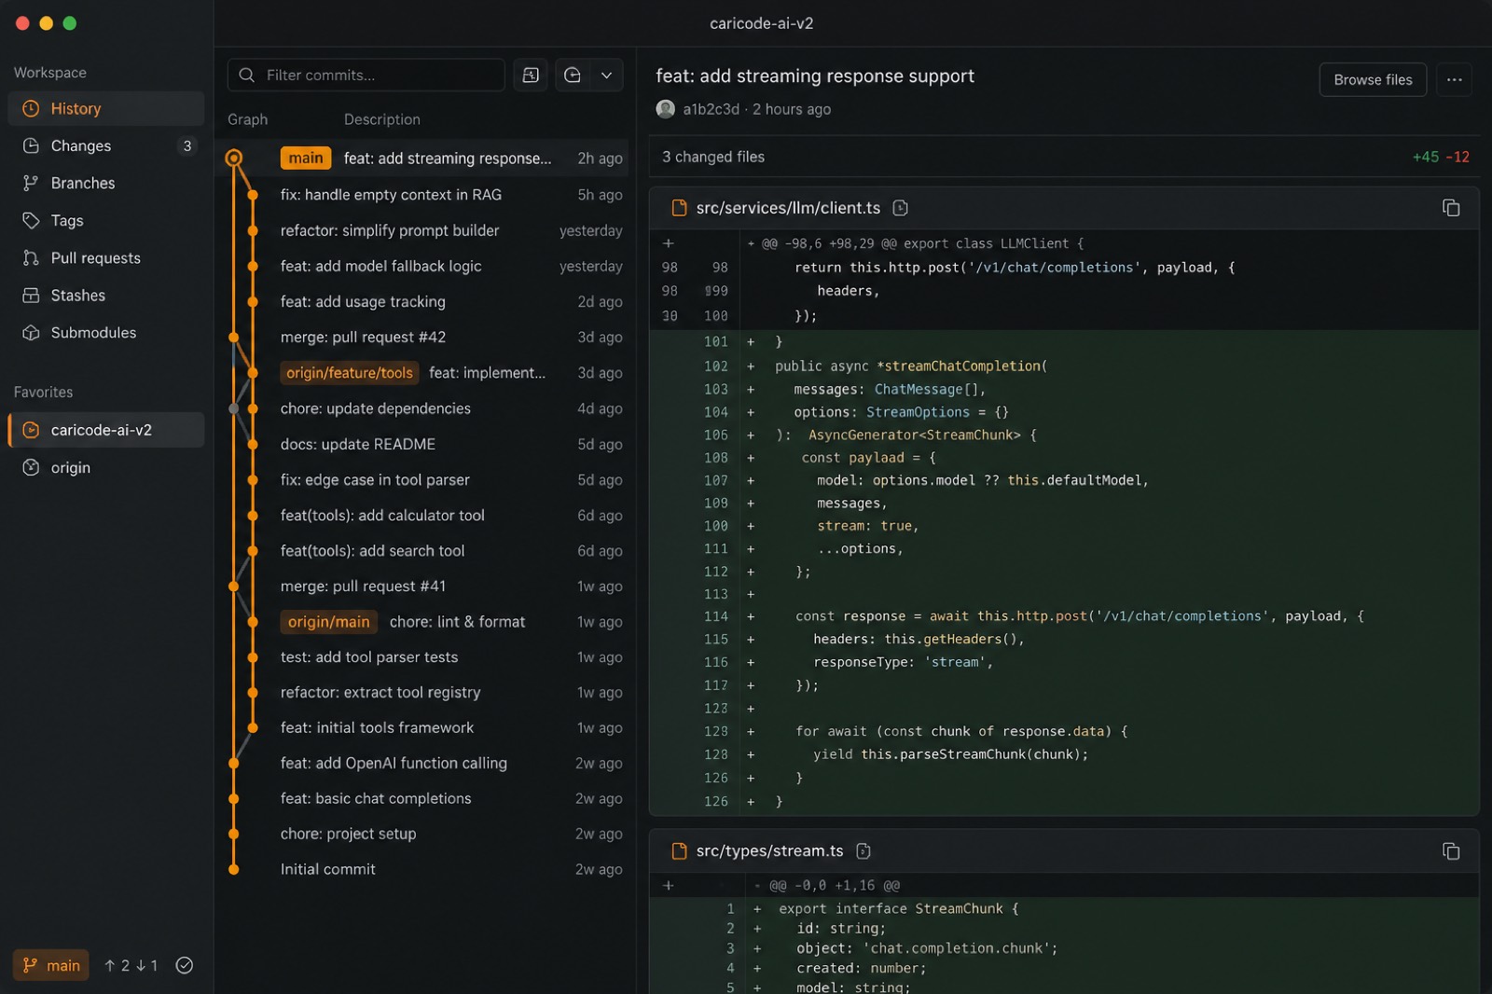Click the '3 changed files' summary

[x=713, y=157]
